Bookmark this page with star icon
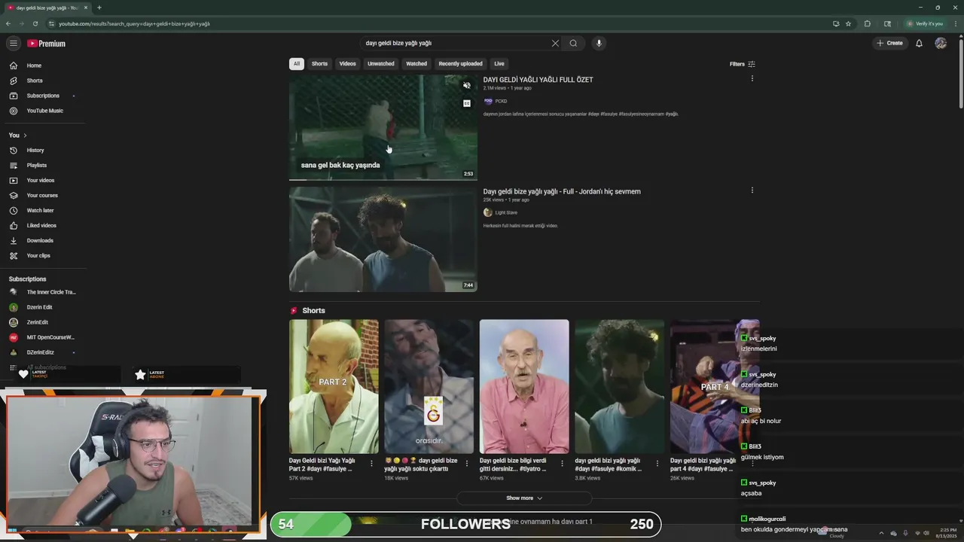The image size is (964, 542). tap(848, 23)
